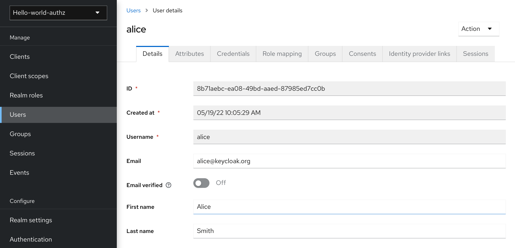Toggle the Email verified switch

pyautogui.click(x=201, y=183)
